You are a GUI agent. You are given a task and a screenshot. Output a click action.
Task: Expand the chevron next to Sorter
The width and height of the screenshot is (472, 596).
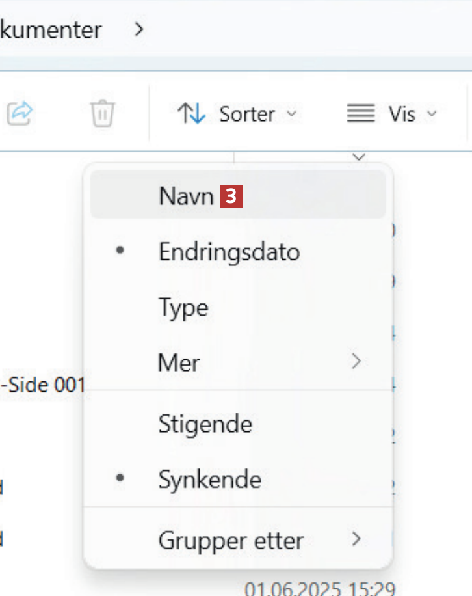291,115
